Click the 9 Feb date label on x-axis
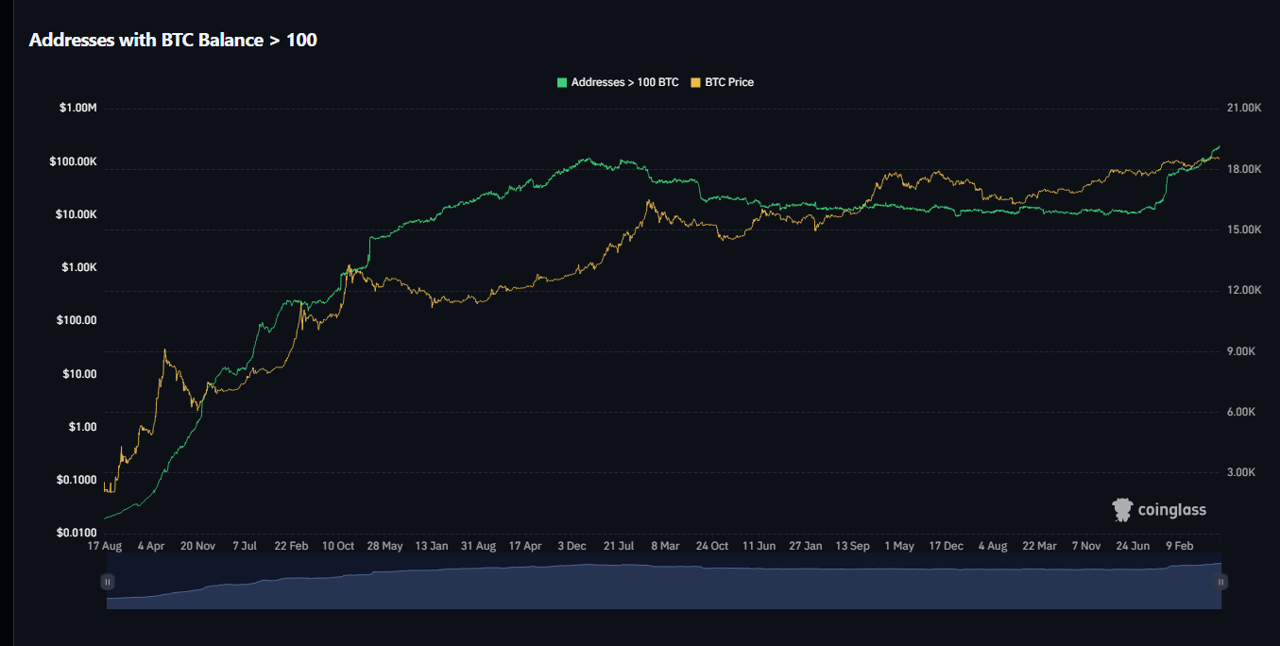Viewport: 1280px width, 646px height. (x=1180, y=546)
